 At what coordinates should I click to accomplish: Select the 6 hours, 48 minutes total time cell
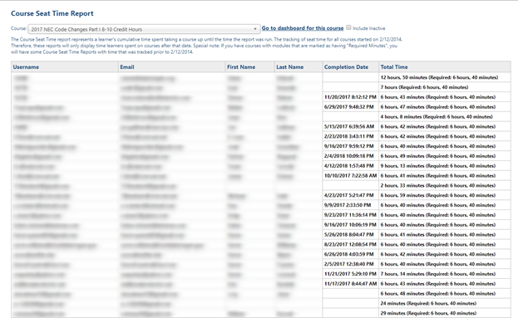point(444,294)
